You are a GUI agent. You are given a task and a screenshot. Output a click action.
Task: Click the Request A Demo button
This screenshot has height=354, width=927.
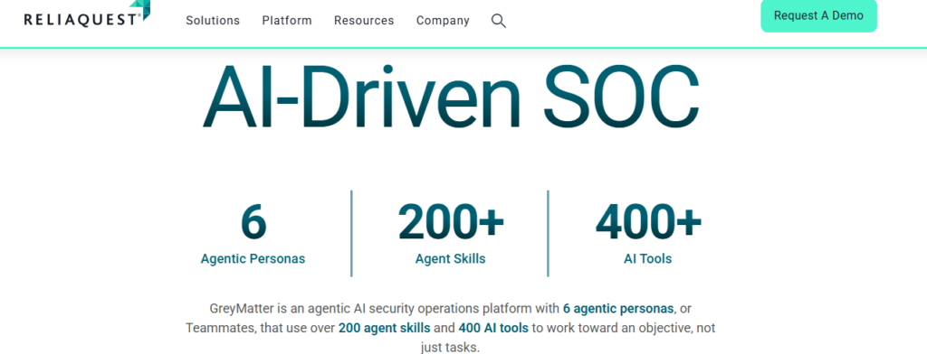click(x=818, y=16)
